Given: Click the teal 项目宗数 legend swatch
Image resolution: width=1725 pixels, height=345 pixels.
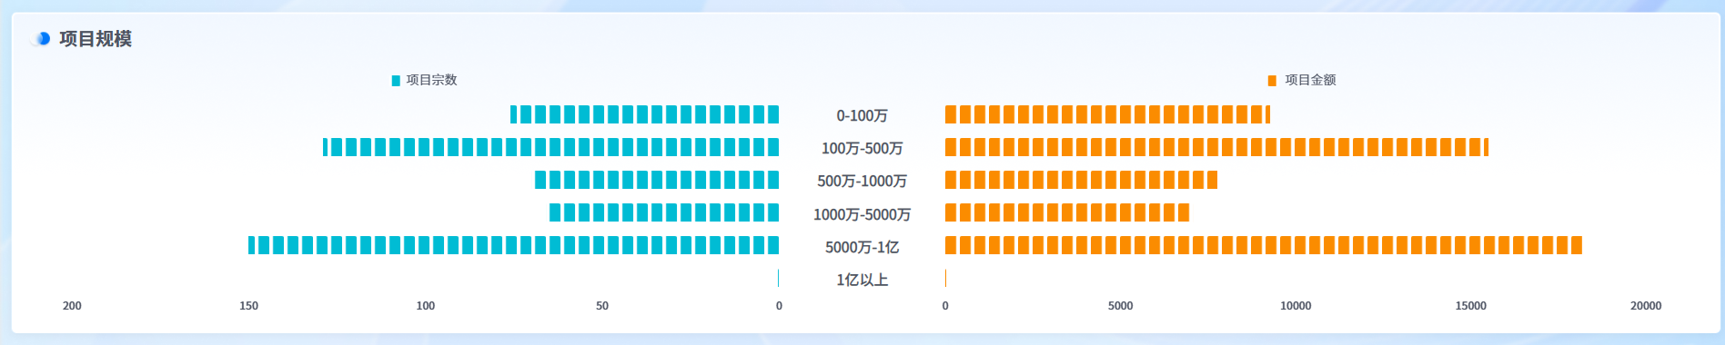Looking at the screenshot, I should click(x=396, y=81).
